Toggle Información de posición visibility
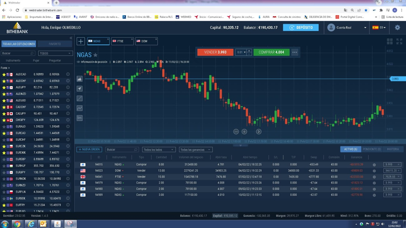This screenshot has width=406, height=228. [78, 62]
